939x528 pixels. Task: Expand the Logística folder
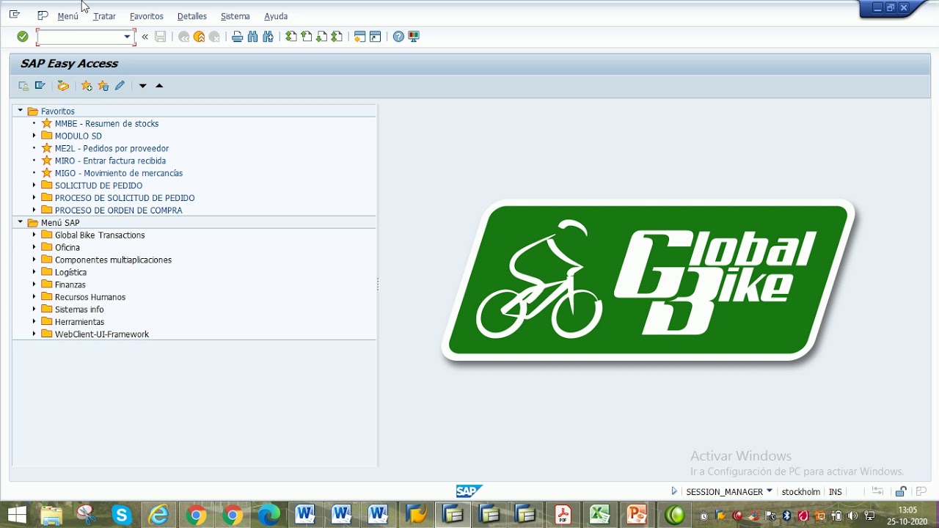pyautogui.click(x=34, y=272)
